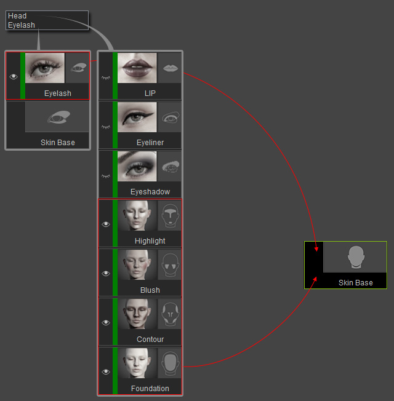Screen dimensions: 394x401
Task: Show the hidden Eyeshadow layer
Action: pos(106,176)
